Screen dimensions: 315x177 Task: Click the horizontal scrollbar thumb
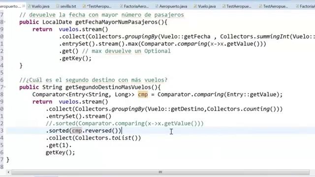(x=160, y=172)
